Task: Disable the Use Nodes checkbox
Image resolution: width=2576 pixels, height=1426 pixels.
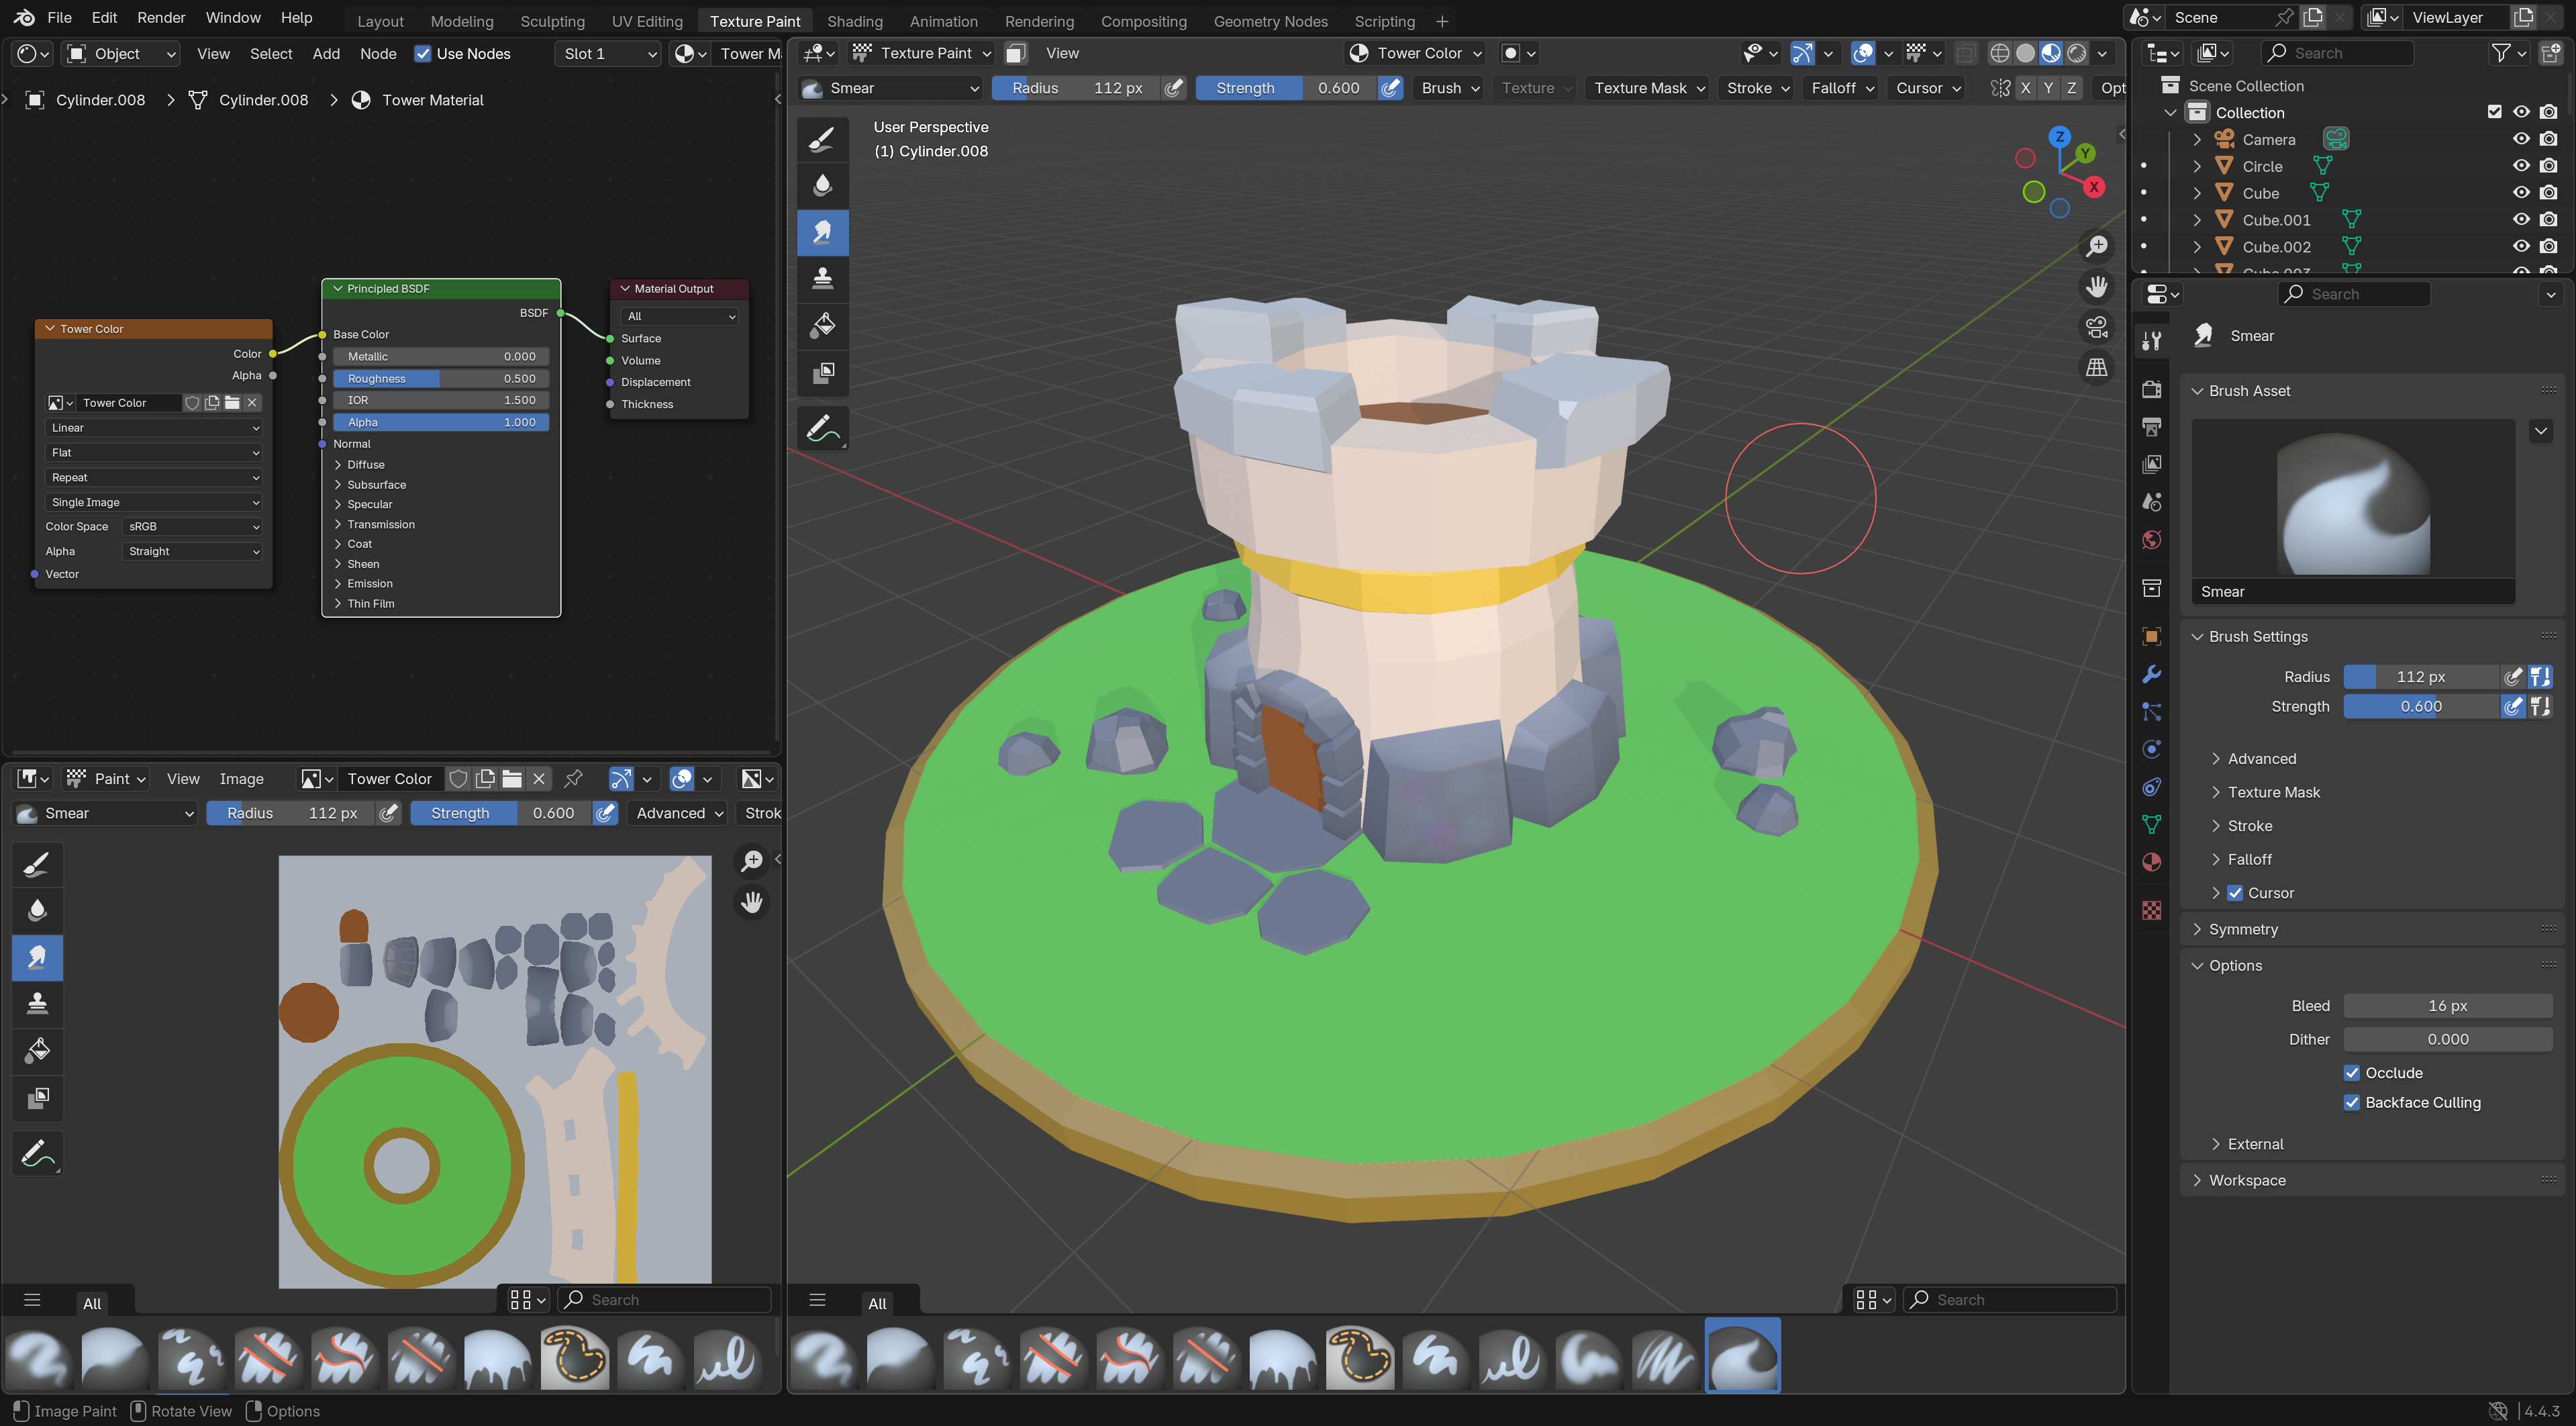Action: [423, 54]
